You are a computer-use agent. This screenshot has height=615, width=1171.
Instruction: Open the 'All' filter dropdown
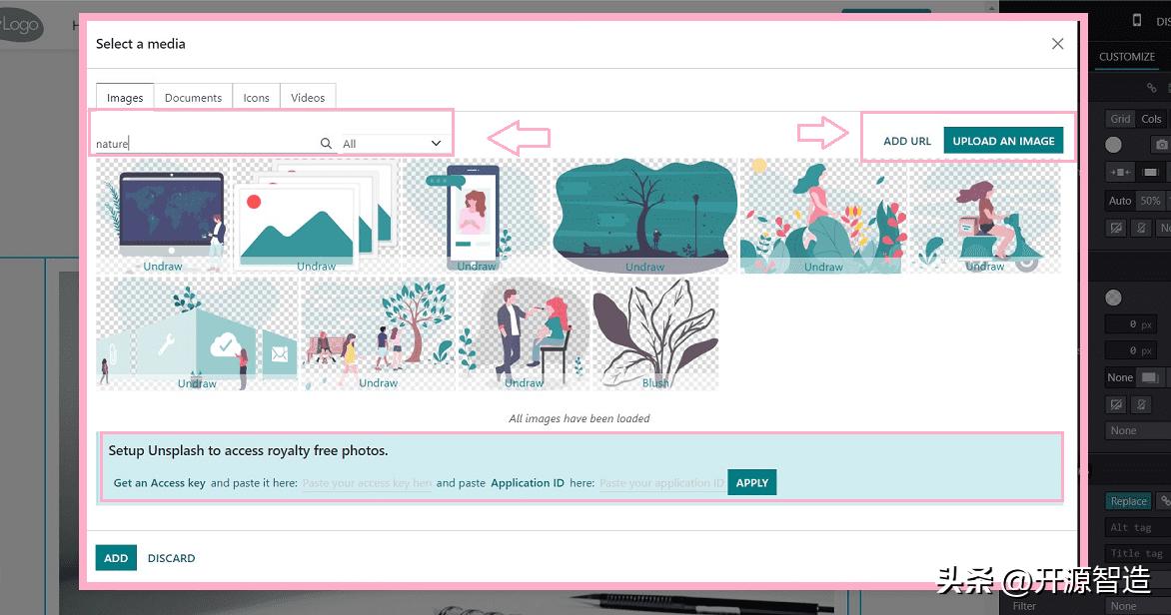[x=392, y=144]
